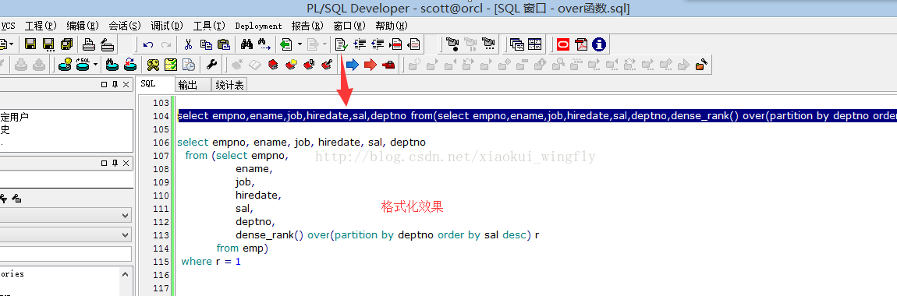Click the Save As icon
The height and width of the screenshot is (296, 897).
pyautogui.click(x=48, y=44)
